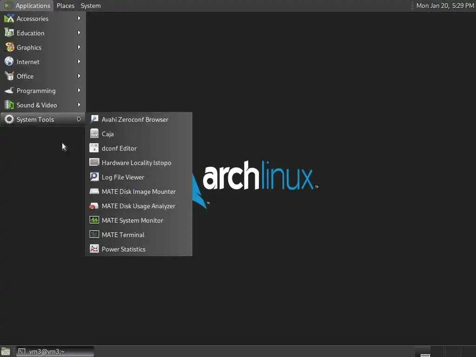Click the terminal icon in taskbar entry
Screen dimensions: 476x357
22,351
